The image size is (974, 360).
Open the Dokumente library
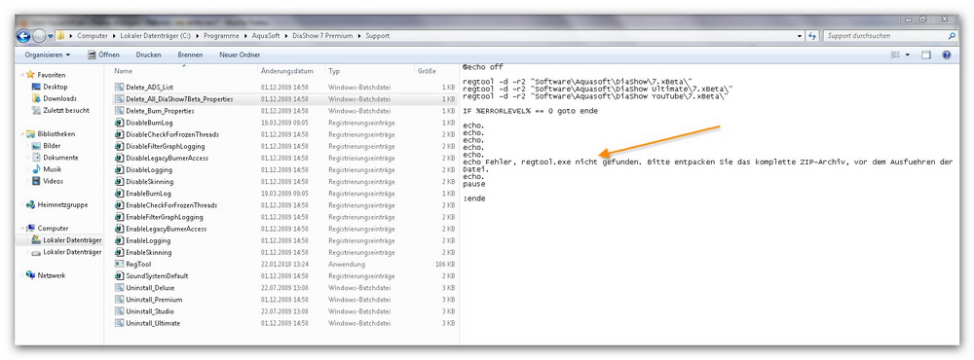click(60, 158)
